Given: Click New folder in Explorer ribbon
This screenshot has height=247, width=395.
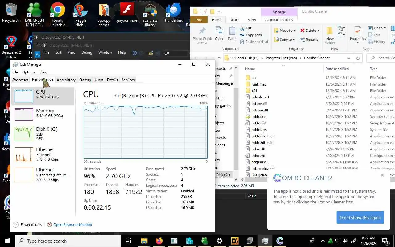Looking at the screenshot, I should click(330, 35).
